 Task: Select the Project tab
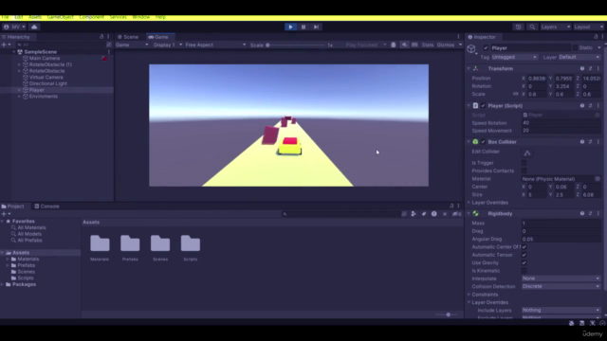point(12,206)
